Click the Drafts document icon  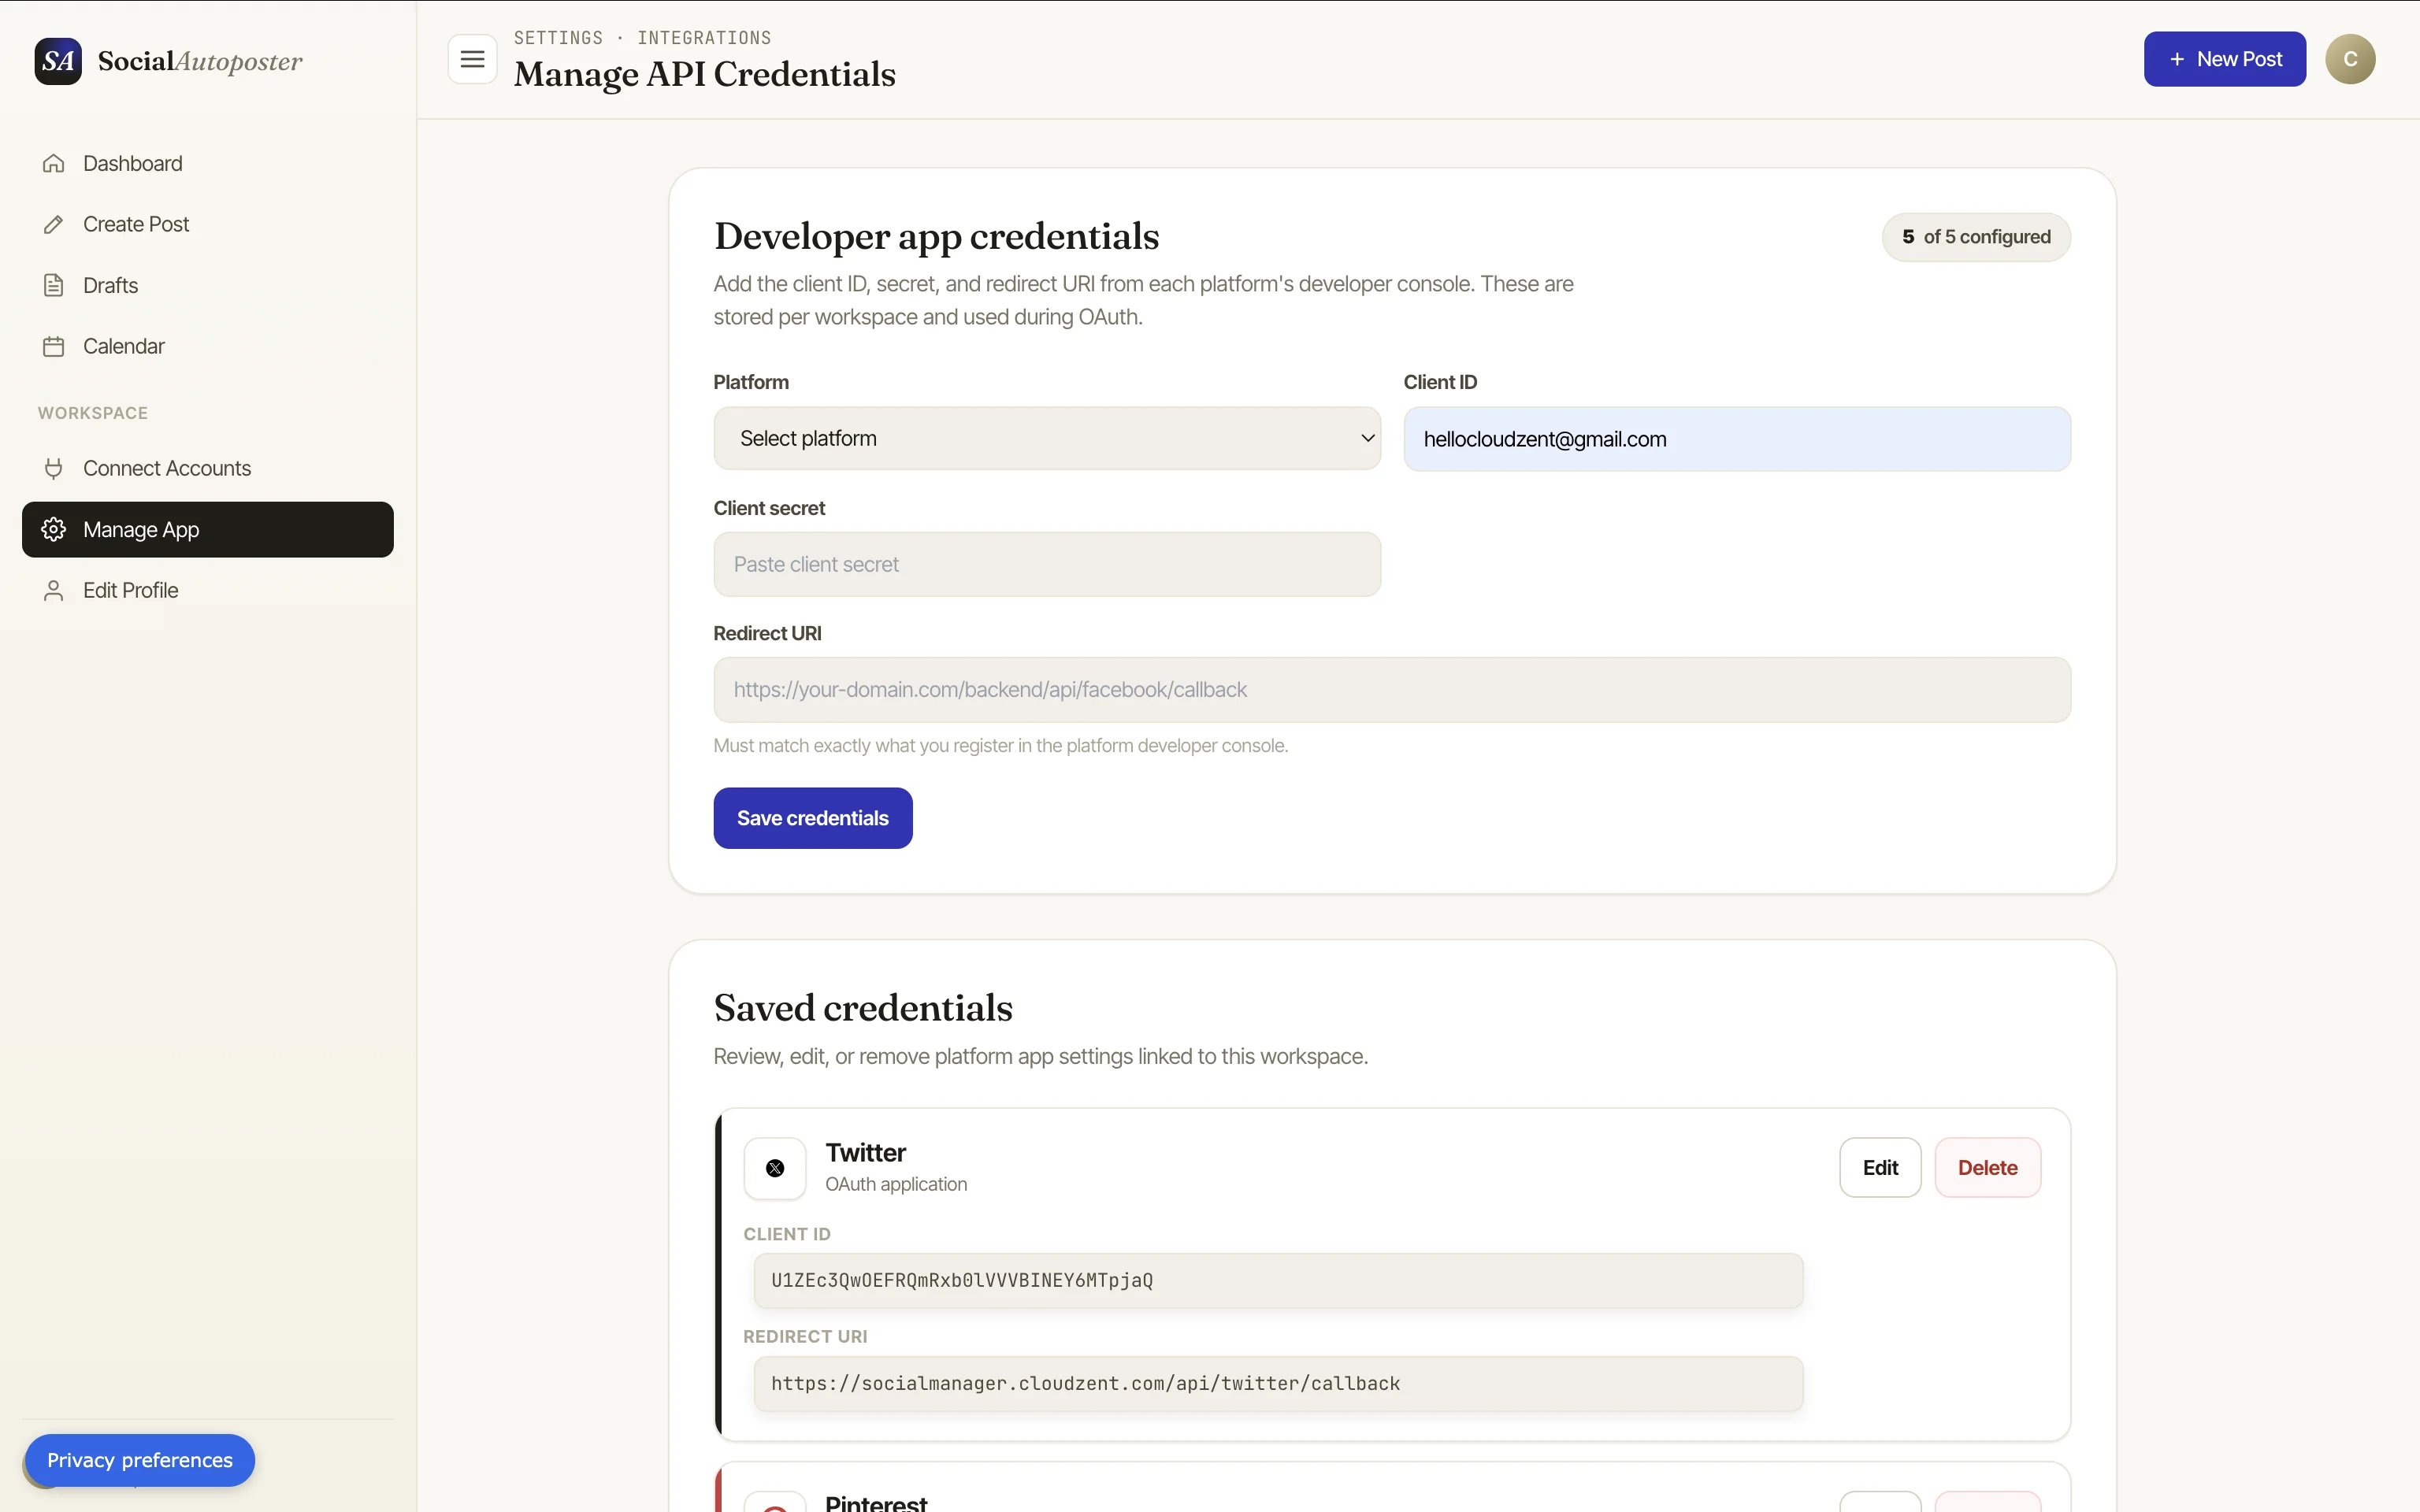click(54, 285)
